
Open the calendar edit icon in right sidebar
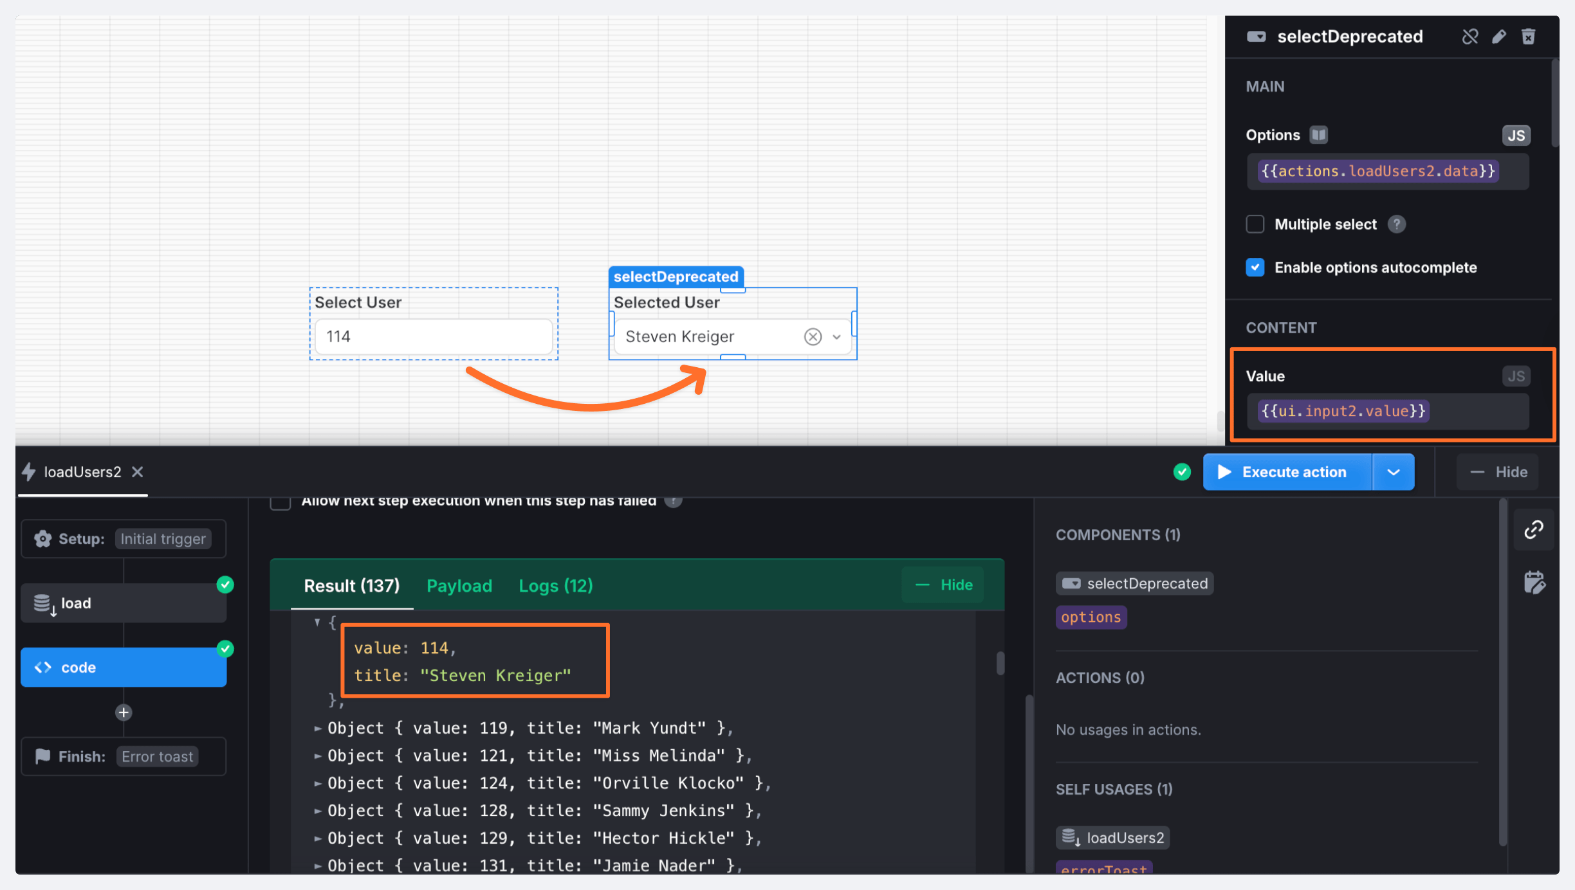(1534, 583)
